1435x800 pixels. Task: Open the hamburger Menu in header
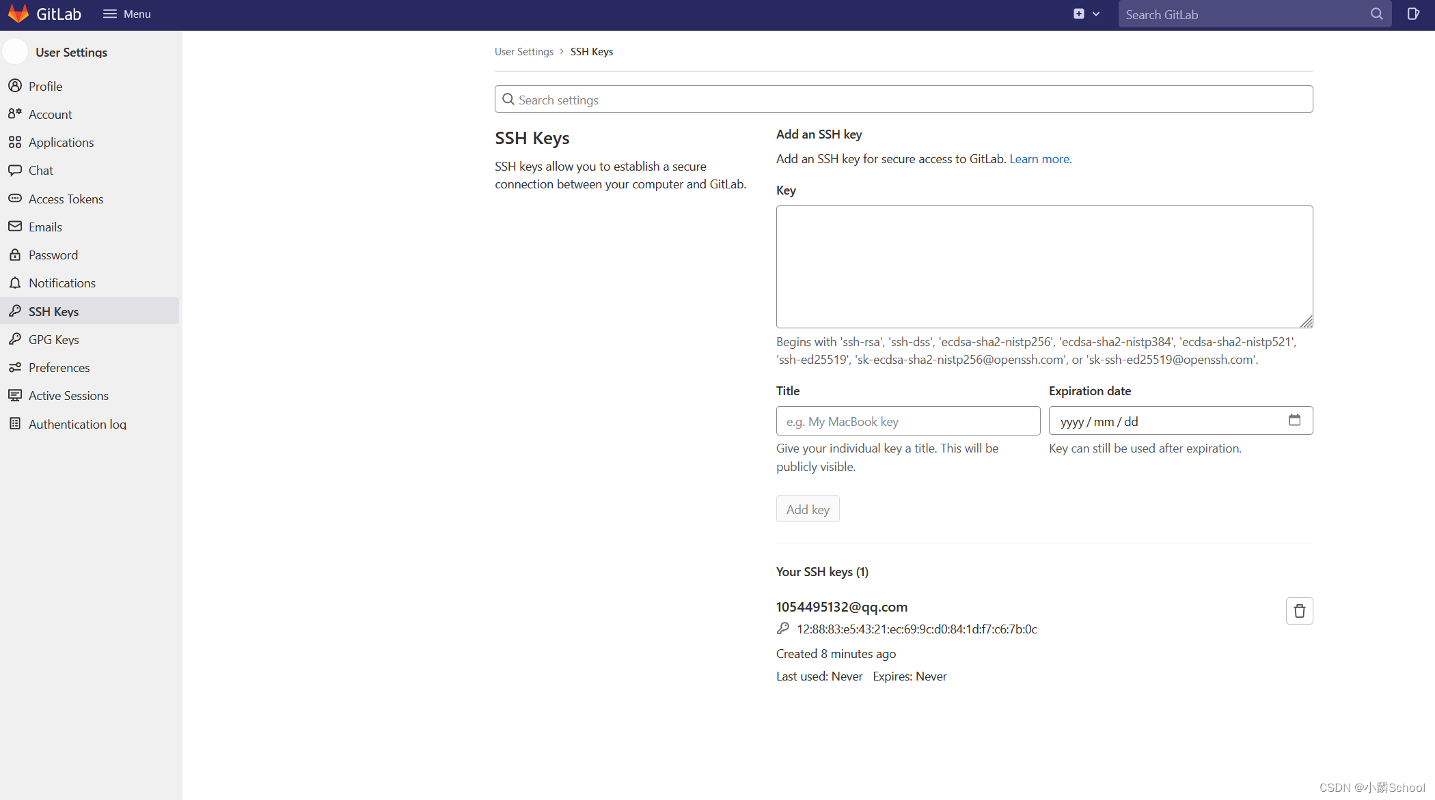tap(127, 14)
